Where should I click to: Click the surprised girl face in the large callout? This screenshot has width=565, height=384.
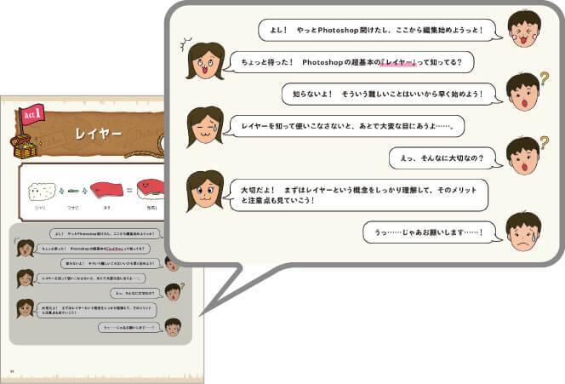coord(204,60)
